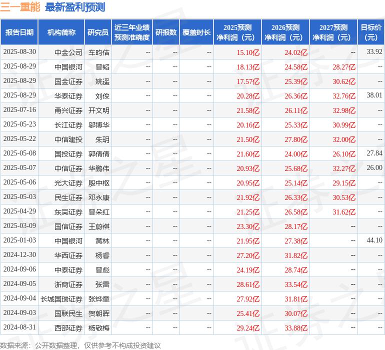Click researcher name 姚遥

(102, 81)
